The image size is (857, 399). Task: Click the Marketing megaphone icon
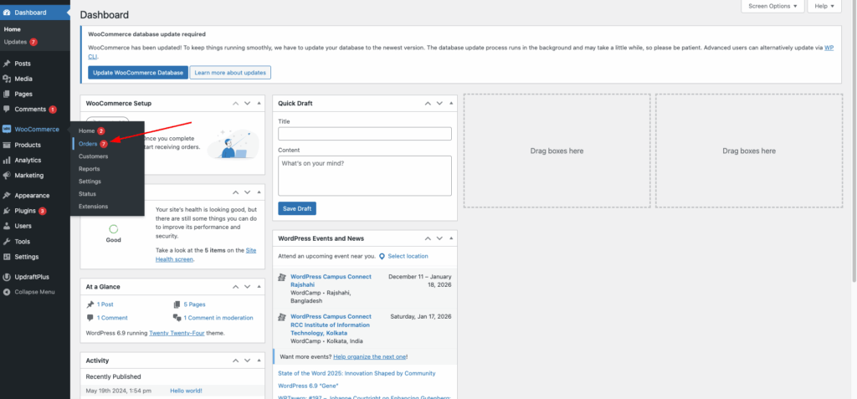[7, 176]
